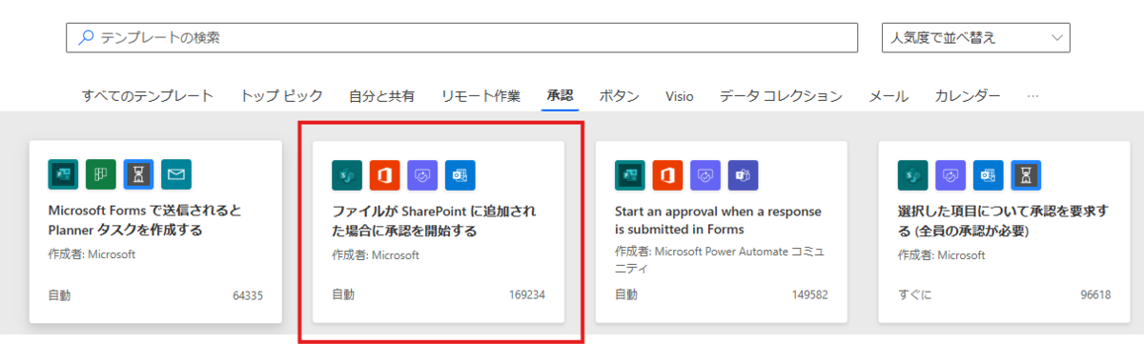Open the 自分と共有 tab
The image size is (1144, 344).
381,95
